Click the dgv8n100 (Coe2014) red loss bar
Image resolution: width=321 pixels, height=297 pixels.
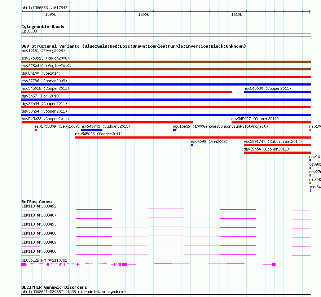(x=166, y=77)
